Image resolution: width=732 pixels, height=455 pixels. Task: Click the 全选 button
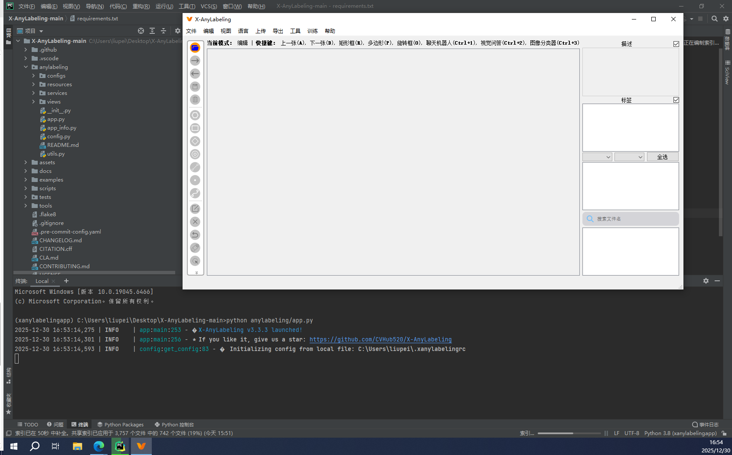tap(663, 157)
